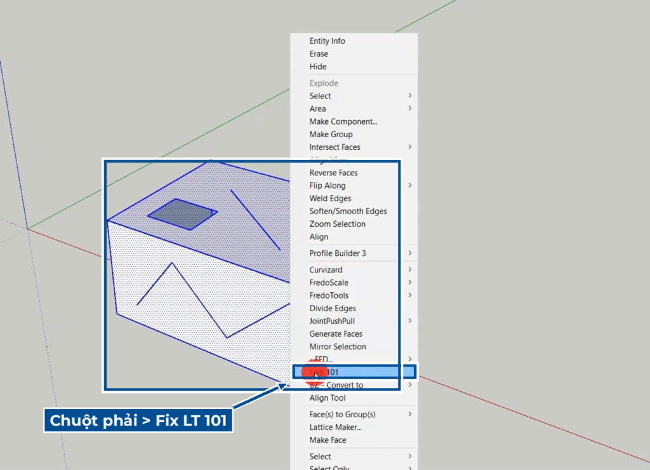This screenshot has height=470, width=650.
Task: Expand the Select submenu above Area
Action: coord(354,96)
